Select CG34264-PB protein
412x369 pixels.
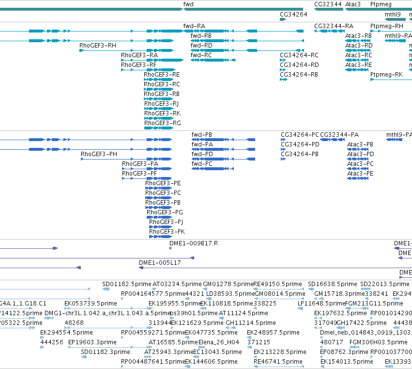[x=300, y=154]
